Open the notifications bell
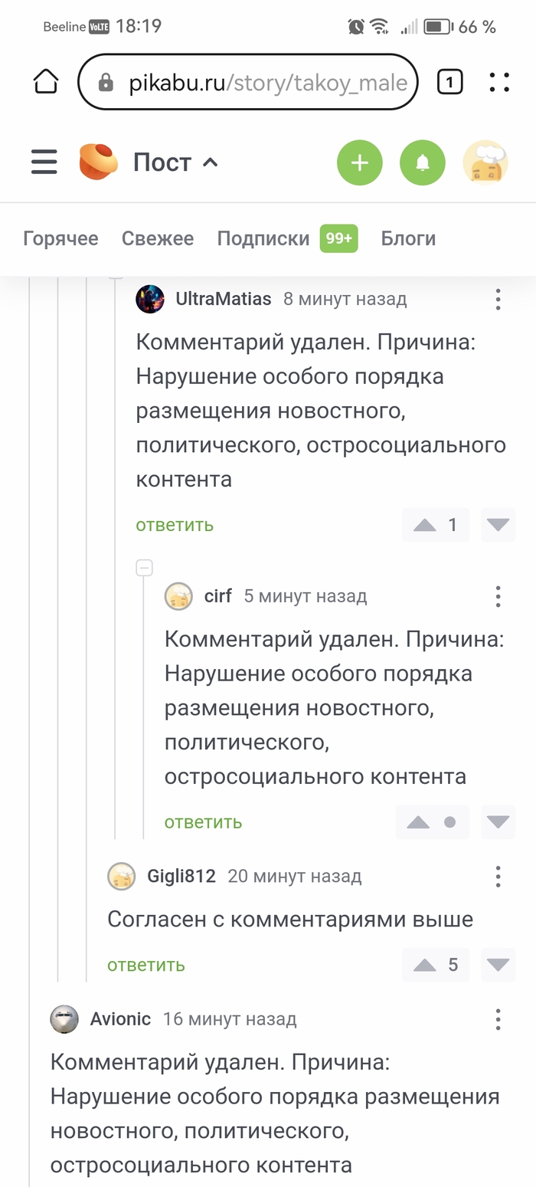 click(422, 162)
